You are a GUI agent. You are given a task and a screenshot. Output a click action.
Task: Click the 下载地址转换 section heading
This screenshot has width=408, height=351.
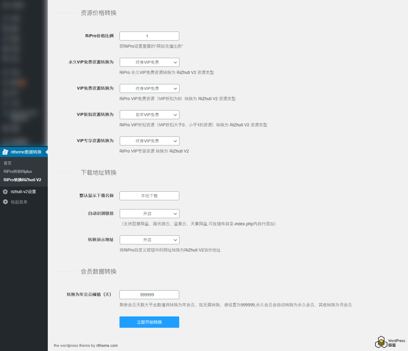point(98,172)
